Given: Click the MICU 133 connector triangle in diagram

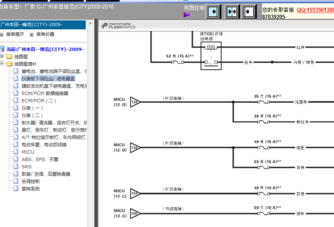Looking at the screenshot, I should pos(135,148).
